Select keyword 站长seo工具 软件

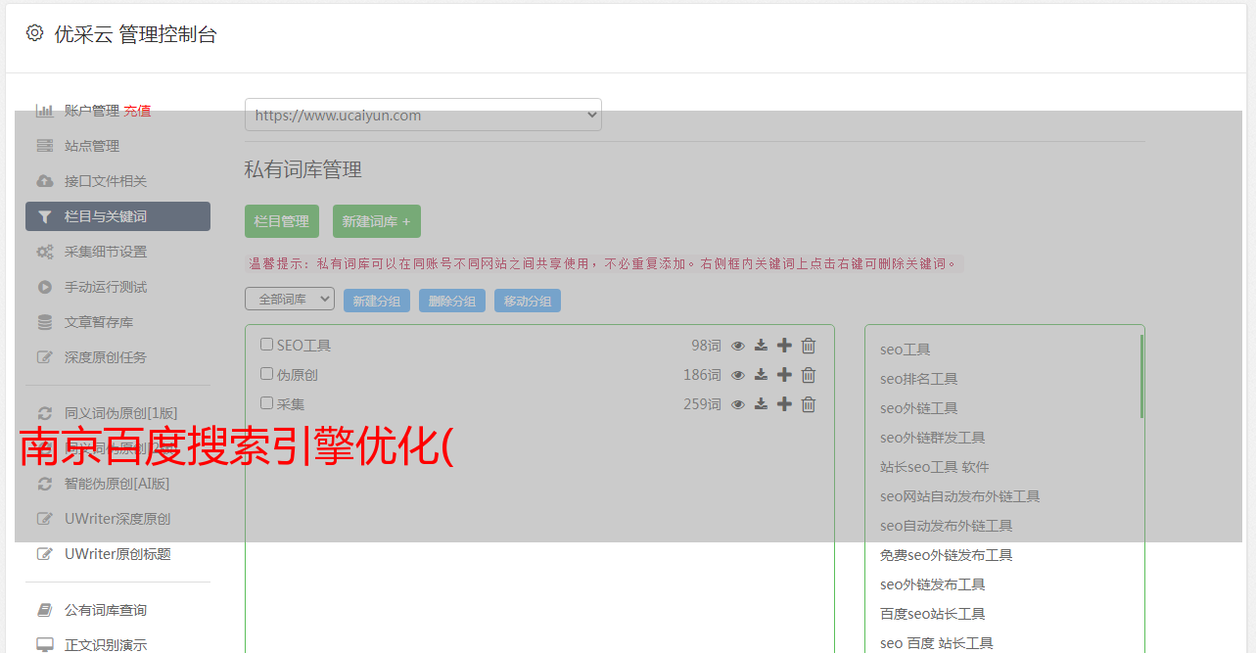pyautogui.click(x=934, y=467)
